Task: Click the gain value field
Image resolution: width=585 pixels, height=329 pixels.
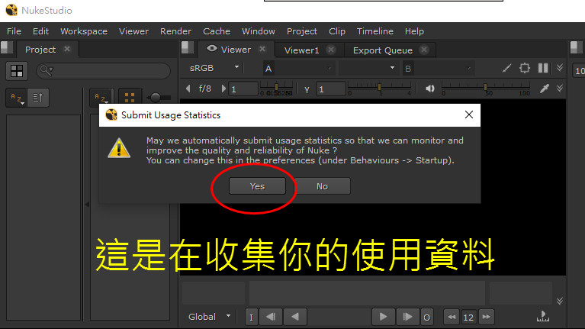Action: [x=243, y=89]
